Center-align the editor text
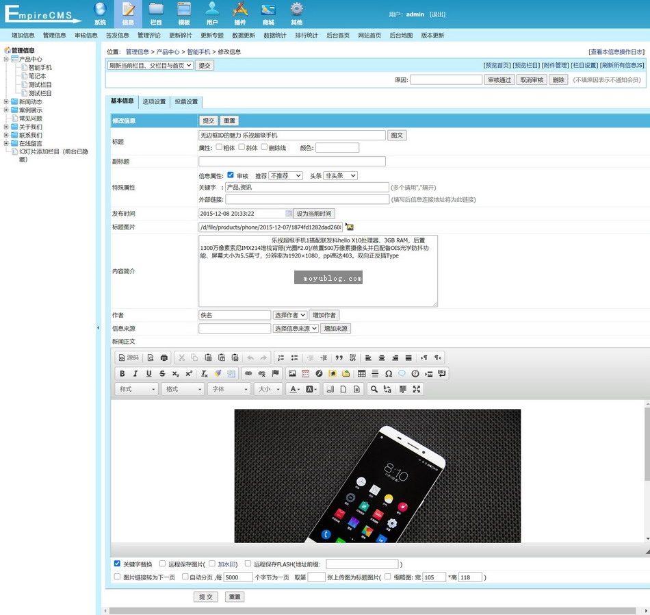 [382, 357]
